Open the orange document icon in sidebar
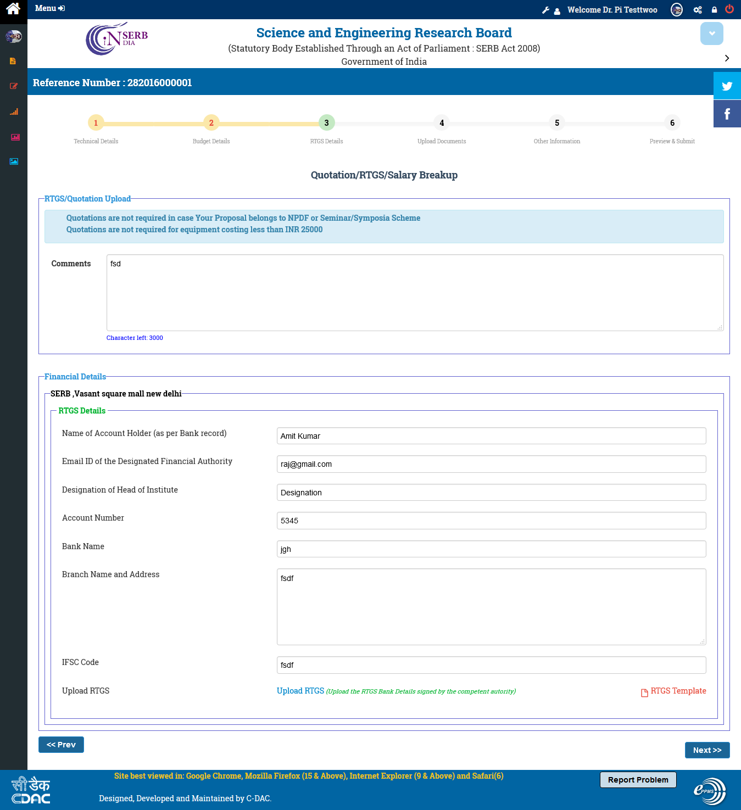This screenshot has height=810, width=741. click(x=13, y=61)
